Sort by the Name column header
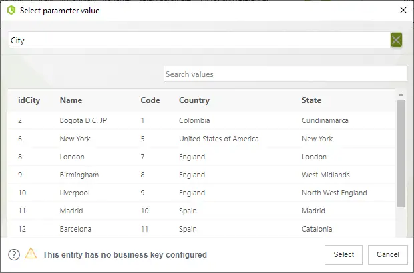The width and height of the screenshot is (414, 273). coord(71,100)
